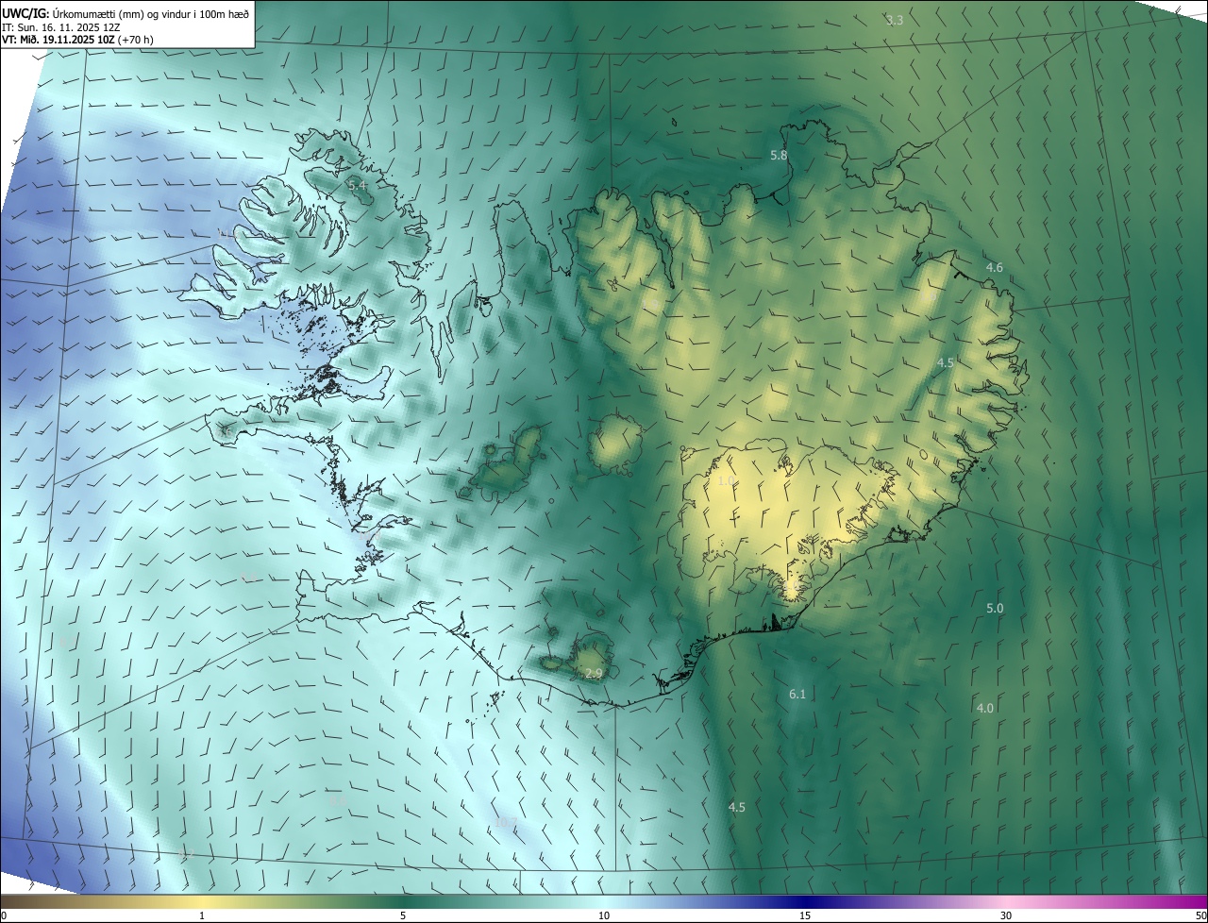Click the 5.8 value label on the map
1208x923 pixels.
point(779,155)
